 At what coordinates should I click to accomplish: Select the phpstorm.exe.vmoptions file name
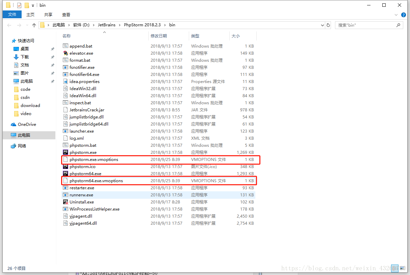coord(94,159)
